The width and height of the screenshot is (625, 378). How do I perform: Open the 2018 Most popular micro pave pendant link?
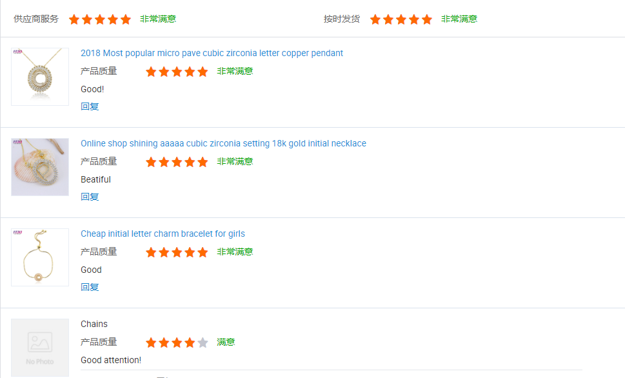coord(212,53)
